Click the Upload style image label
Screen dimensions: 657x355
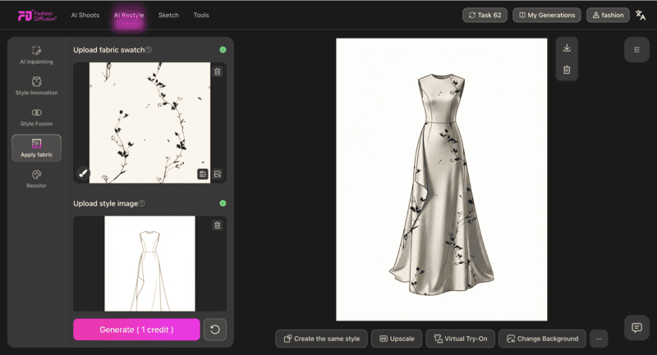point(106,203)
